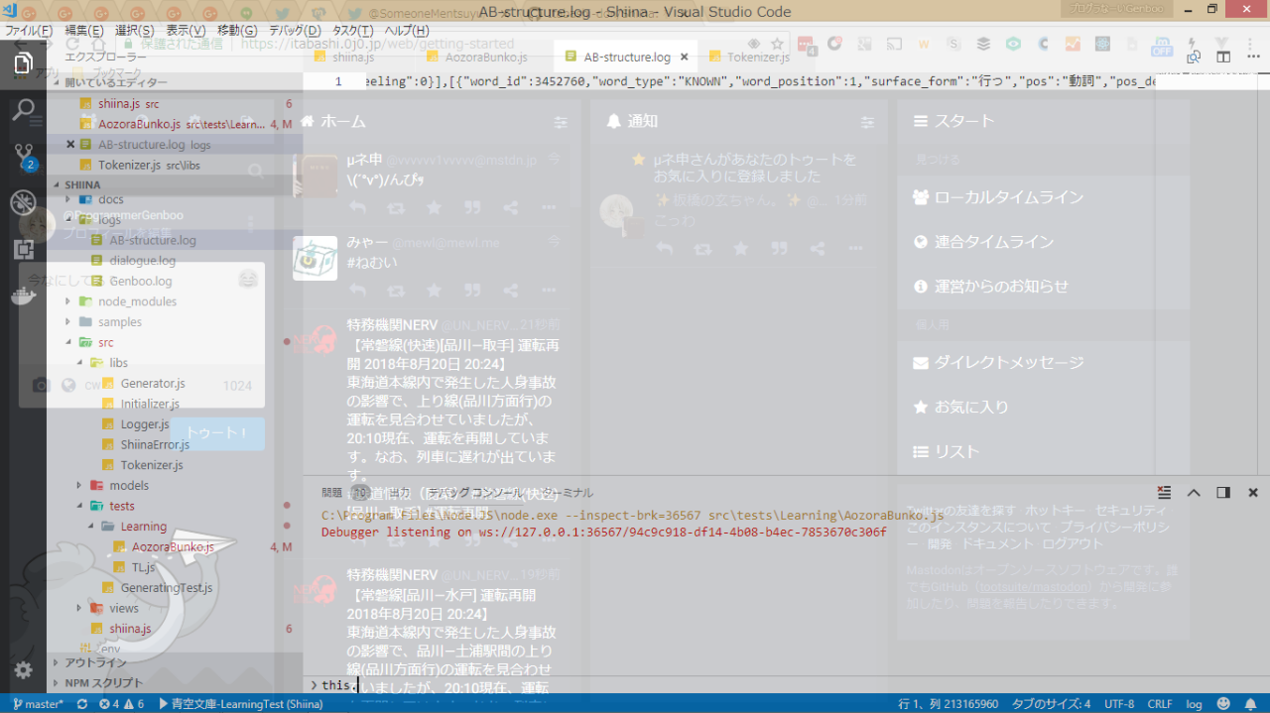Open the タスク(T) menu
Screen dimensions: 1270x713
coord(353,31)
